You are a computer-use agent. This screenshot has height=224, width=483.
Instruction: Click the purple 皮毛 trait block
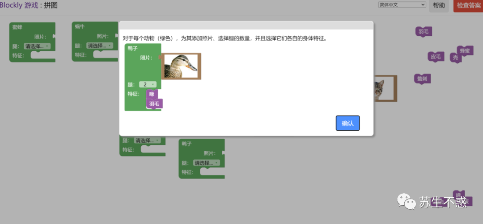[x=436, y=57]
